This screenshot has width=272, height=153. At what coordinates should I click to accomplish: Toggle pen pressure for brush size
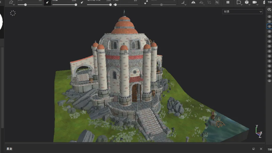47,3
